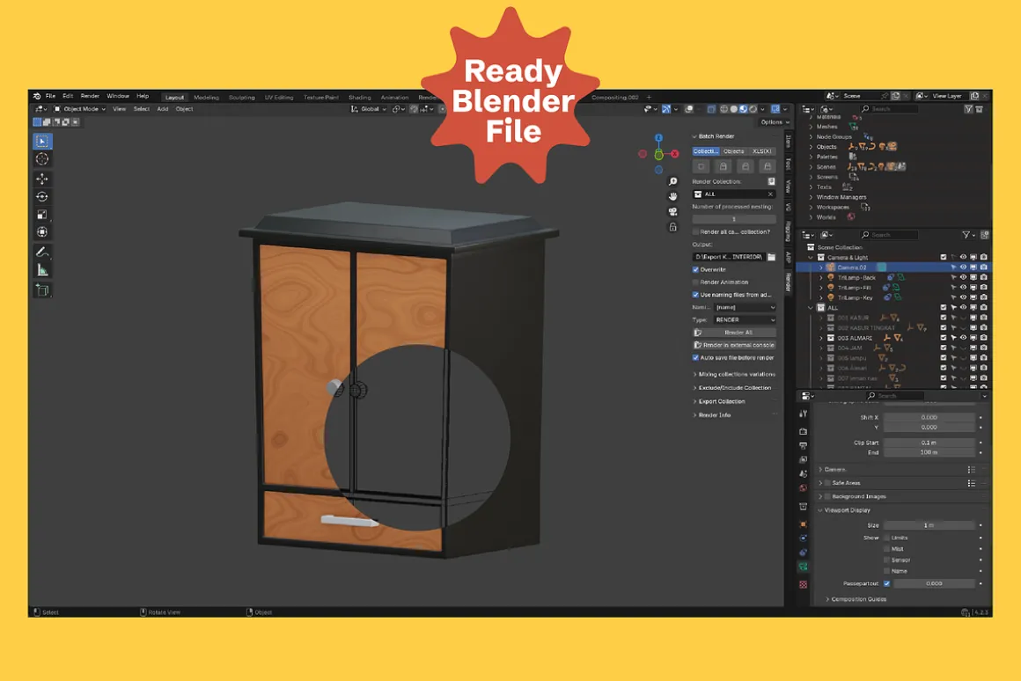Expand the Composition Guides section
This screenshot has height=681, width=1021.
coord(856,599)
